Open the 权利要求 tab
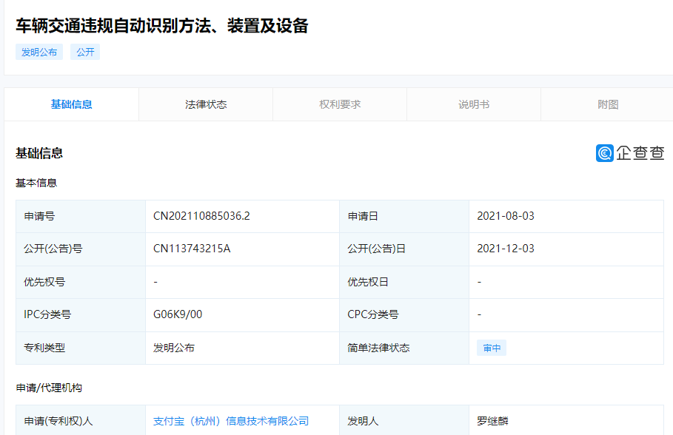Viewport: 673px width, 435px height. [340, 104]
